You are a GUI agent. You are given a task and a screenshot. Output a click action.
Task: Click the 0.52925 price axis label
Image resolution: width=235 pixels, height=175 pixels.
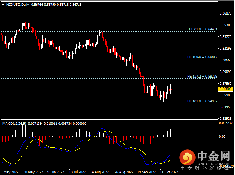pyautogui.click(x=225, y=119)
